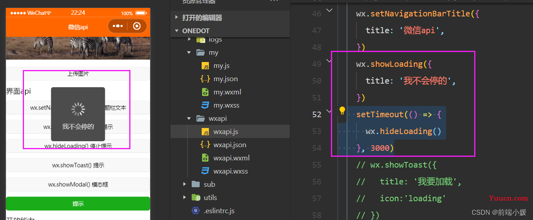533x220 pixels.
Task: Collapse the ONEDOT project section
Action: (176, 31)
